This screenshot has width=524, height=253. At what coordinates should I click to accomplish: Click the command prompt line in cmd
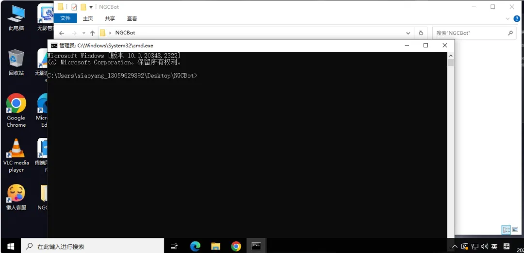pyautogui.click(x=122, y=75)
